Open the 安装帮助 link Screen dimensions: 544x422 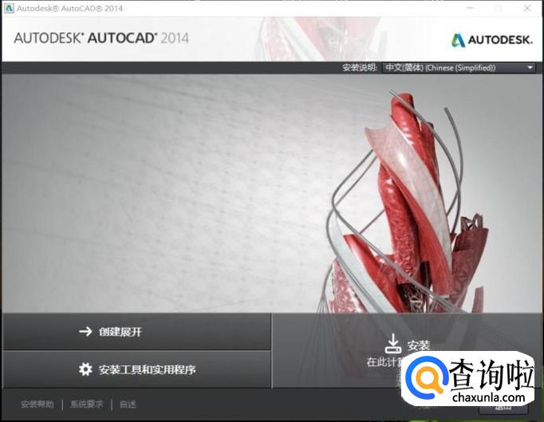[37, 404]
